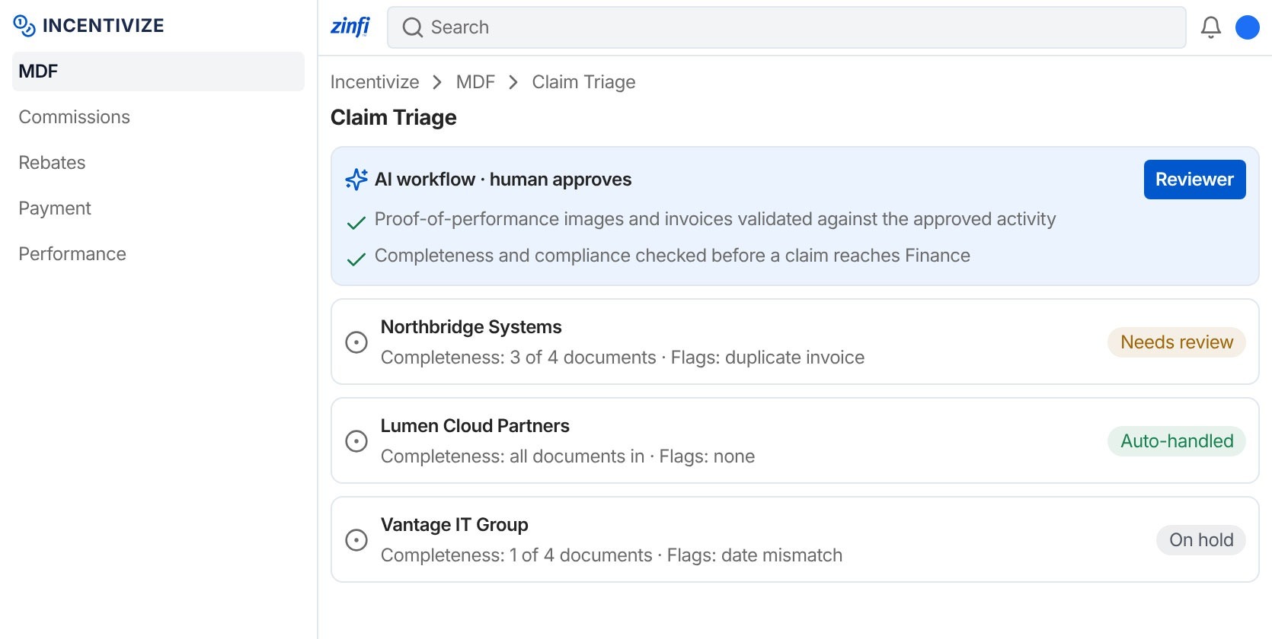Go to MDF breadcrumb link

tap(475, 82)
